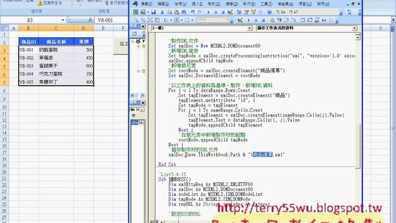Click project explorer scroll right arrow
Viewport: 396px width, 223px height.
click(142, 95)
